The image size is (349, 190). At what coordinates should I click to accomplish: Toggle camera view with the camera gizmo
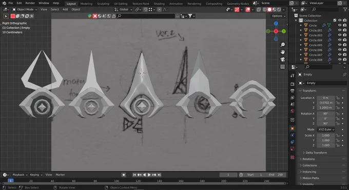tap(283, 60)
